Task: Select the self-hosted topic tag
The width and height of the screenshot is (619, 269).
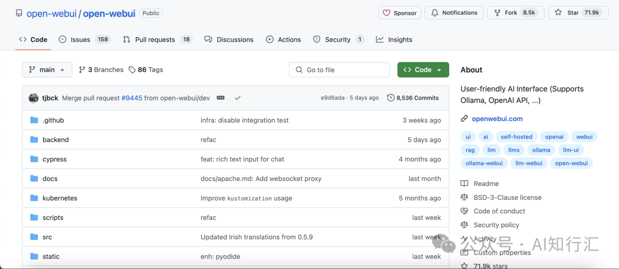Action: 516,137
